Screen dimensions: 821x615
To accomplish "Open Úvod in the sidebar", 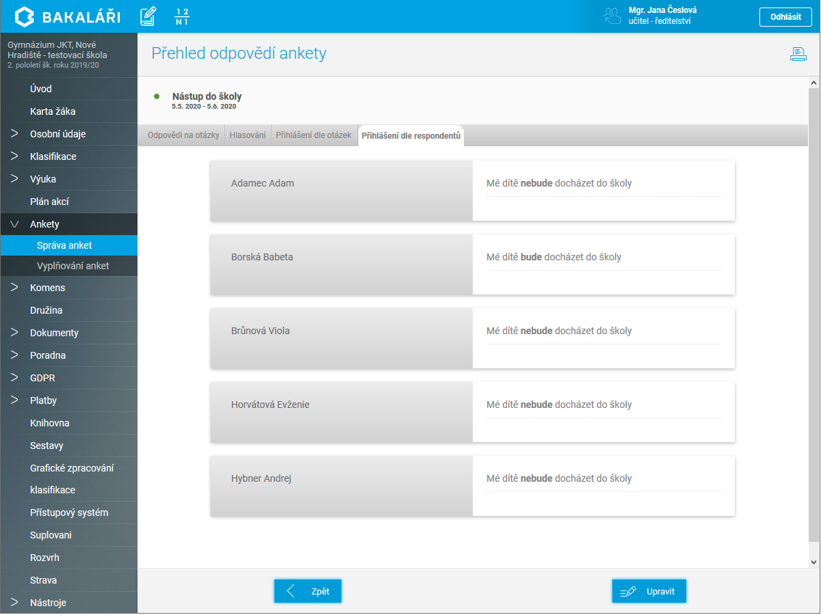I will pos(68,89).
